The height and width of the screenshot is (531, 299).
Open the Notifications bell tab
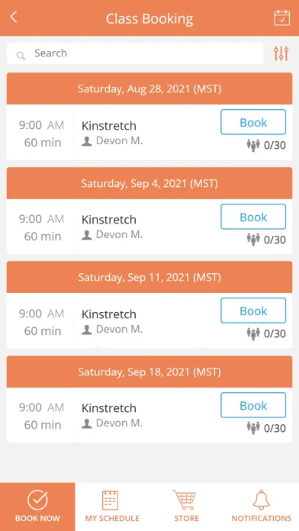click(262, 507)
